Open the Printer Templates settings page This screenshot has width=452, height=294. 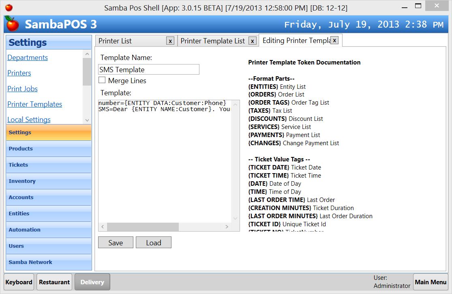coord(34,104)
